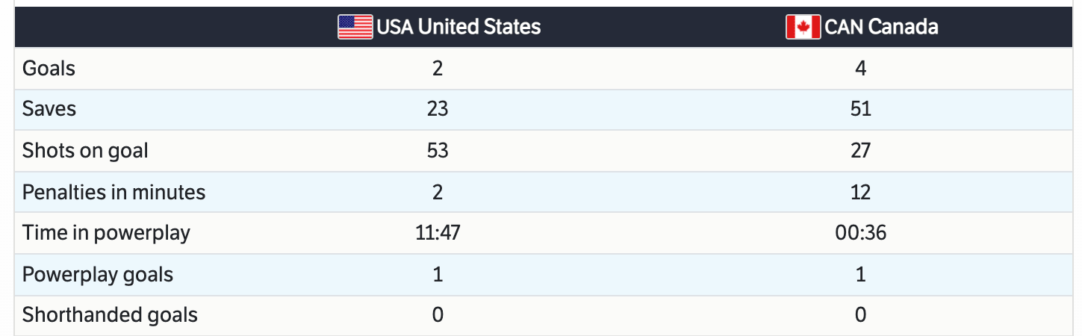Image resolution: width=1082 pixels, height=336 pixels.
Task: Click the Penalties in minutes label
Action: click(x=114, y=192)
